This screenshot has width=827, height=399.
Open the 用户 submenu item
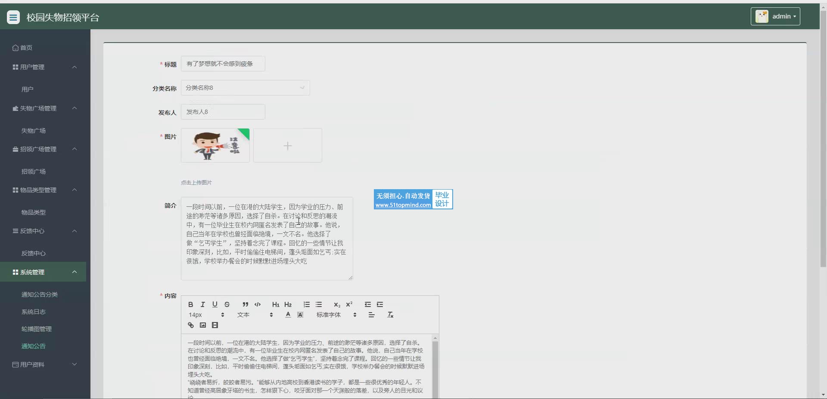pyautogui.click(x=28, y=89)
